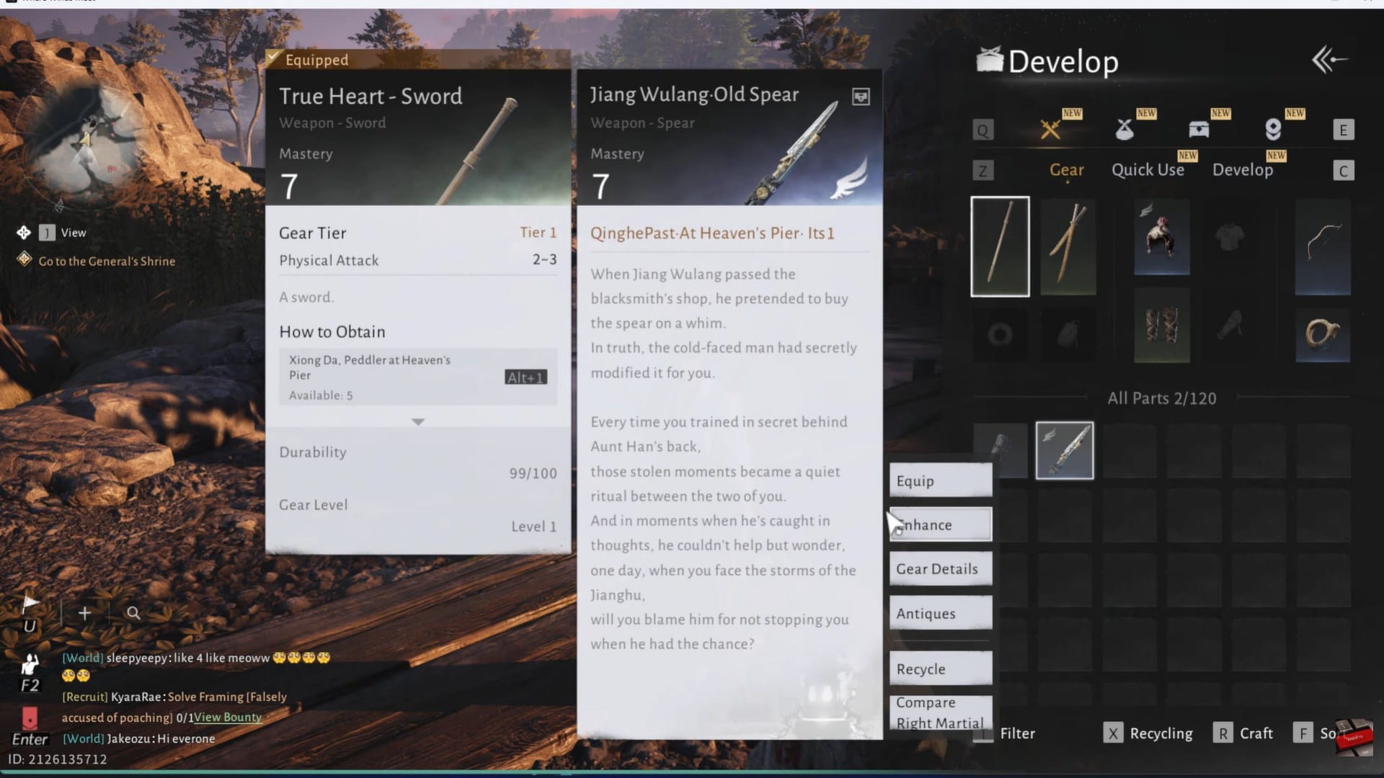1384x778 pixels.
Task: Switch to the Develop sub-tab
Action: click(x=1243, y=170)
